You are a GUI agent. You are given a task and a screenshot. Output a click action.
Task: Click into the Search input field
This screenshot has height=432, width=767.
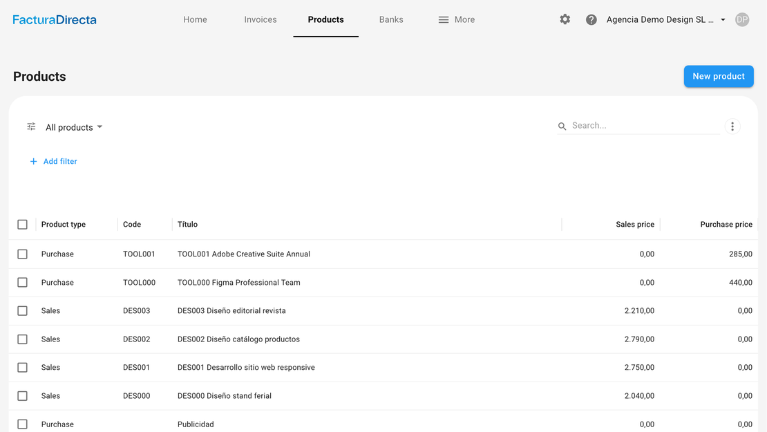(x=644, y=126)
